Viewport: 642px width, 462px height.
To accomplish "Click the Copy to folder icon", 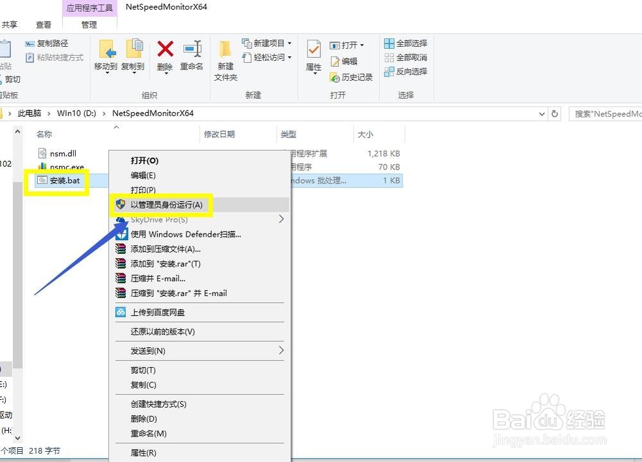I will [134, 49].
